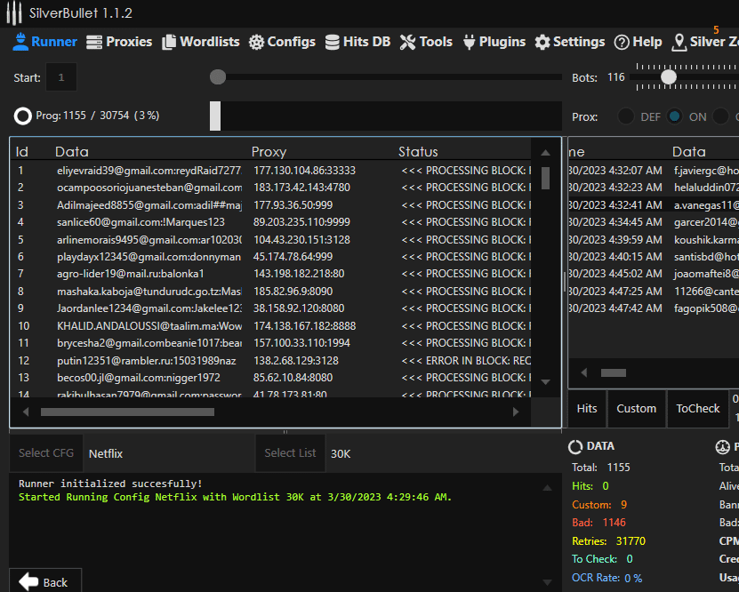The height and width of the screenshot is (592, 739).
Task: Click the Select List button
Action: pos(290,453)
